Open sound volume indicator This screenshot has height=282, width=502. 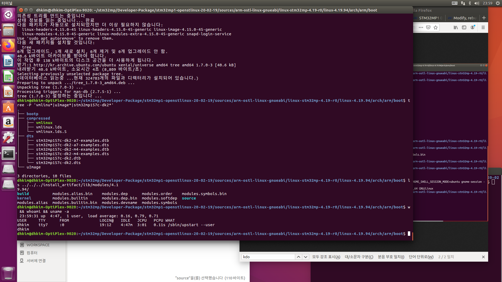[477, 3]
